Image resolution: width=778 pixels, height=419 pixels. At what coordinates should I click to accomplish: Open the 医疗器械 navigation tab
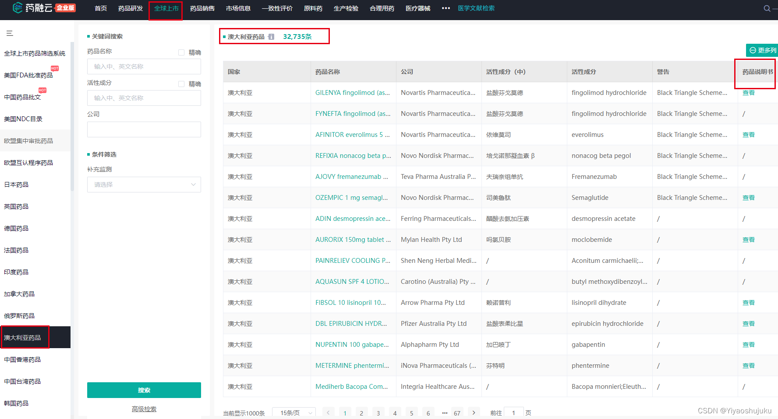[x=418, y=8]
